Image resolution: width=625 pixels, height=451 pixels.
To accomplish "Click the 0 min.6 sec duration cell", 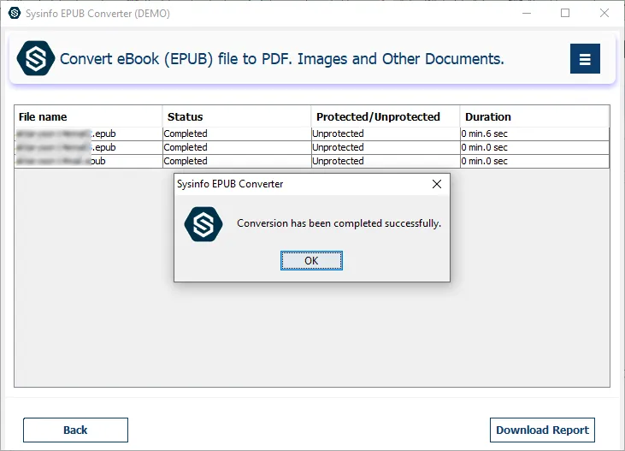I will pyautogui.click(x=485, y=134).
